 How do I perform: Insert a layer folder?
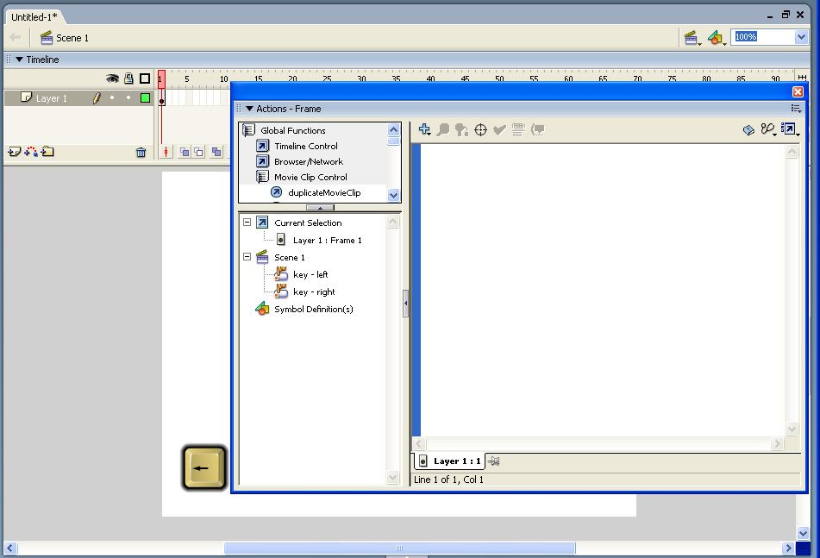(x=47, y=152)
